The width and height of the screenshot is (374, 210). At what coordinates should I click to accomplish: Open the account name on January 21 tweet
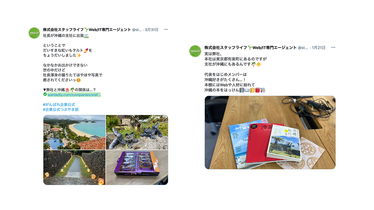(250, 47)
